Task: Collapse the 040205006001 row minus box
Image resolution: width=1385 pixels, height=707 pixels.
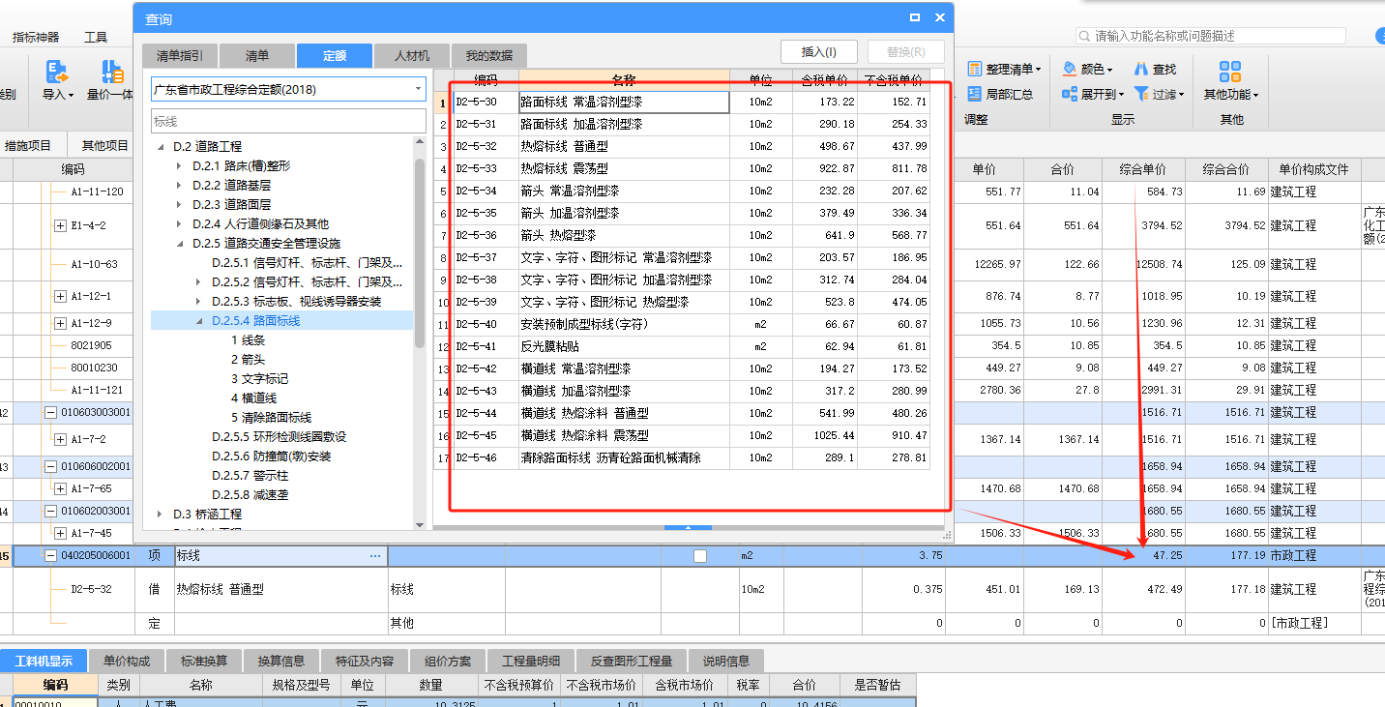Action: point(50,555)
